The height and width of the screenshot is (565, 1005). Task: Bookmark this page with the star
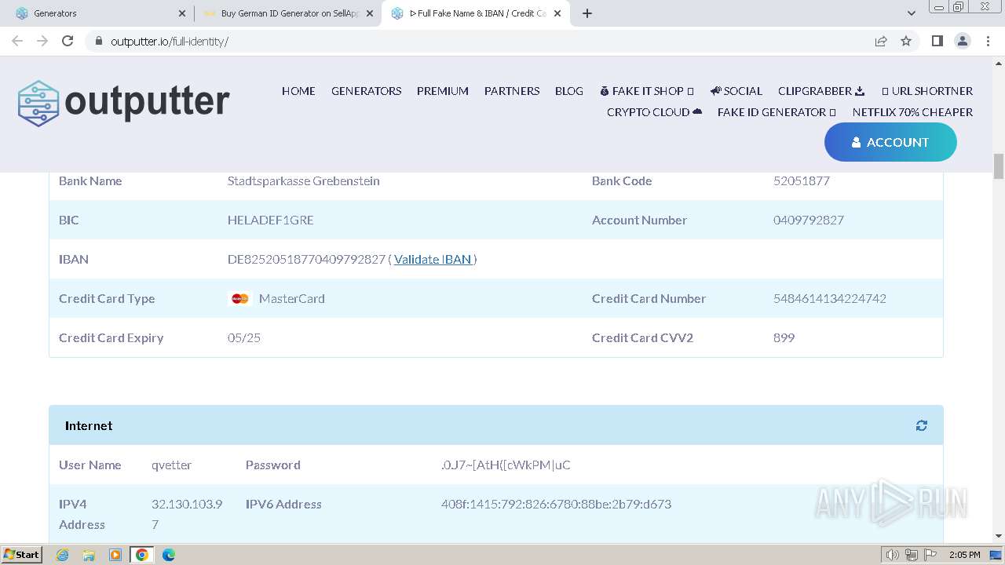tap(906, 41)
